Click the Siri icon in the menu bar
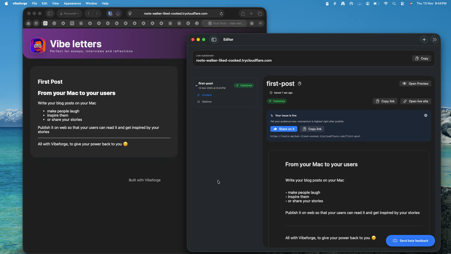 coord(411,3)
